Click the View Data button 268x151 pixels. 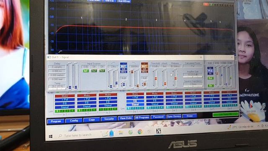coord(126,118)
